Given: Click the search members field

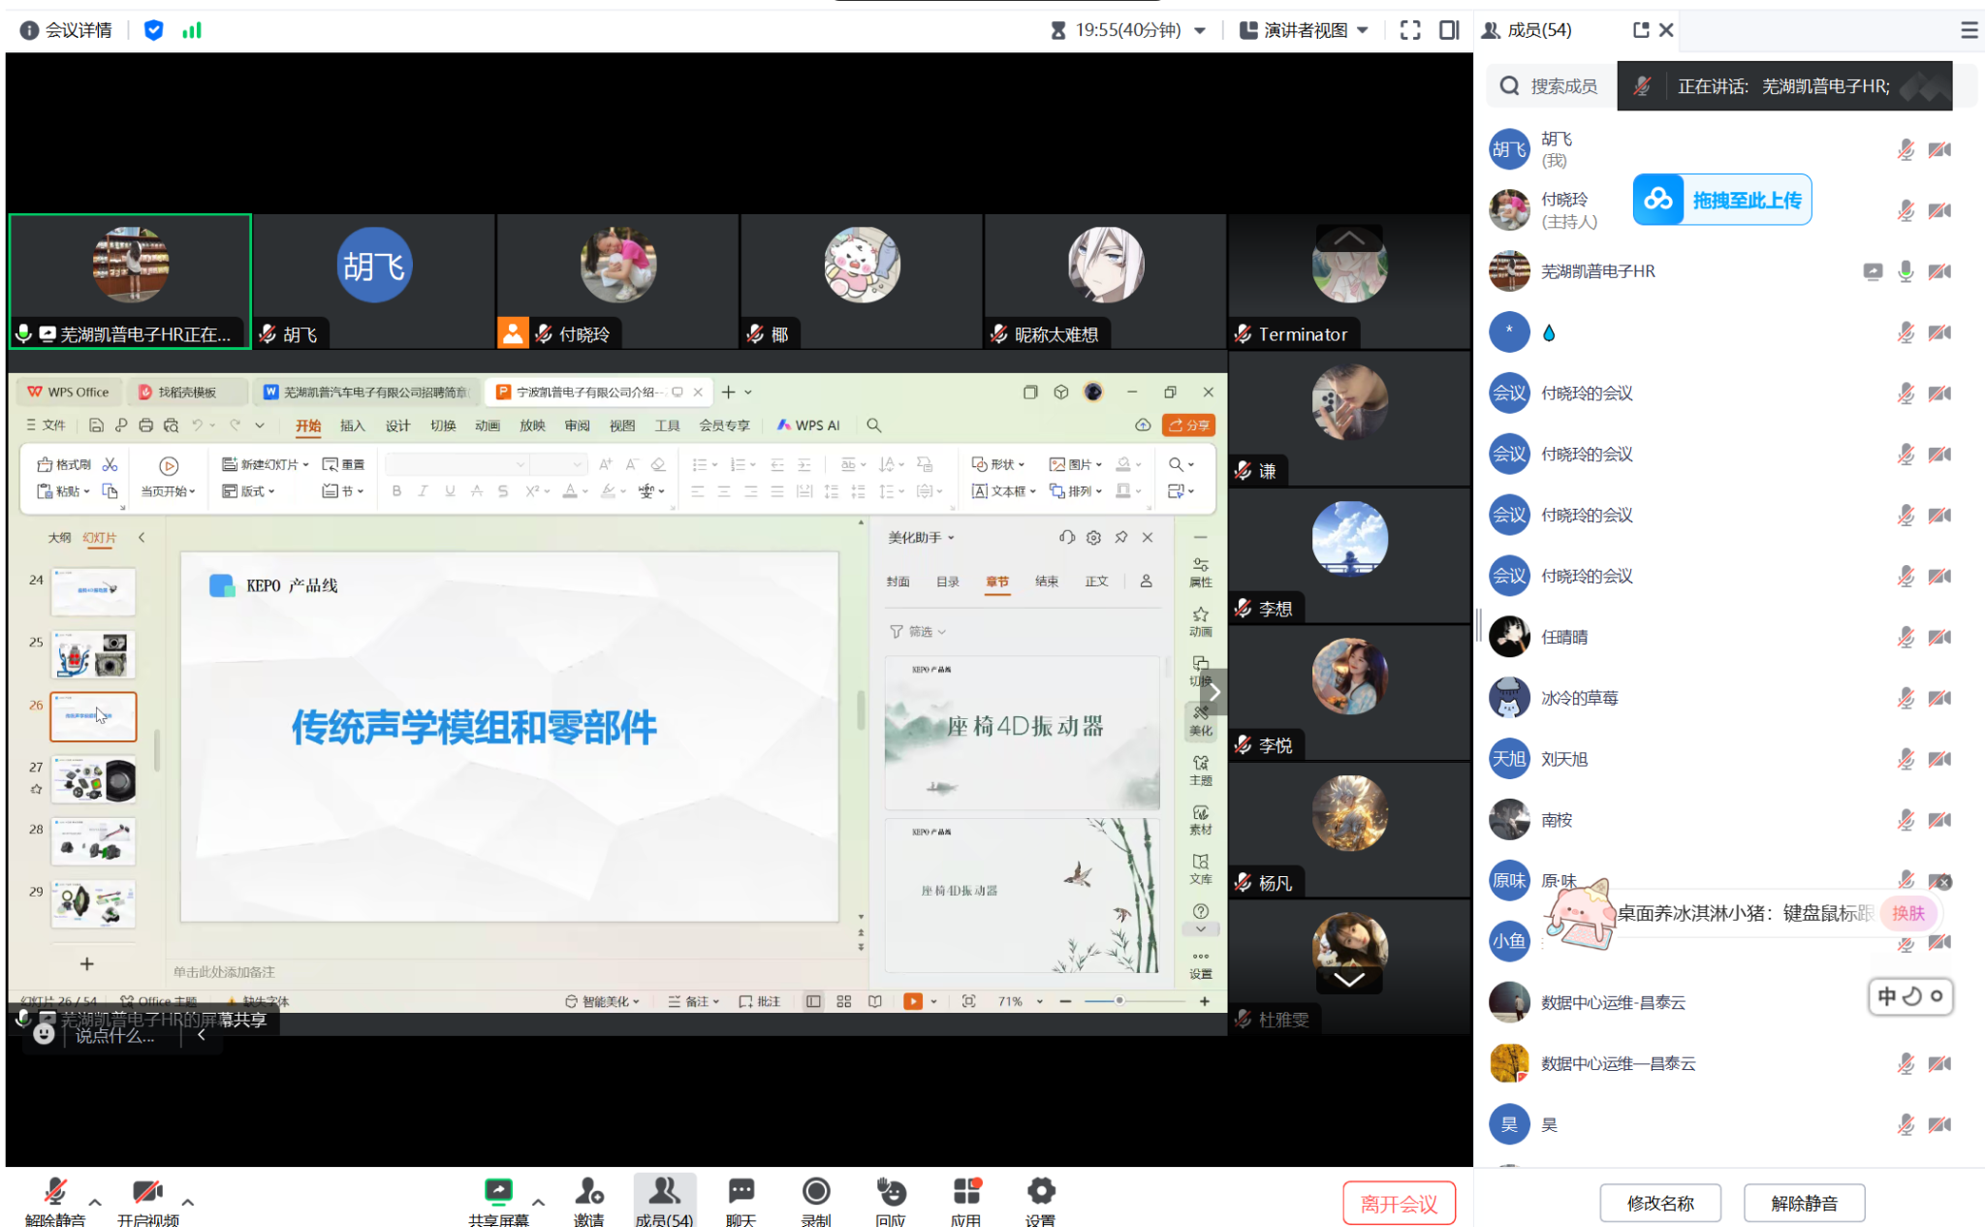Looking at the screenshot, I should click(1561, 86).
